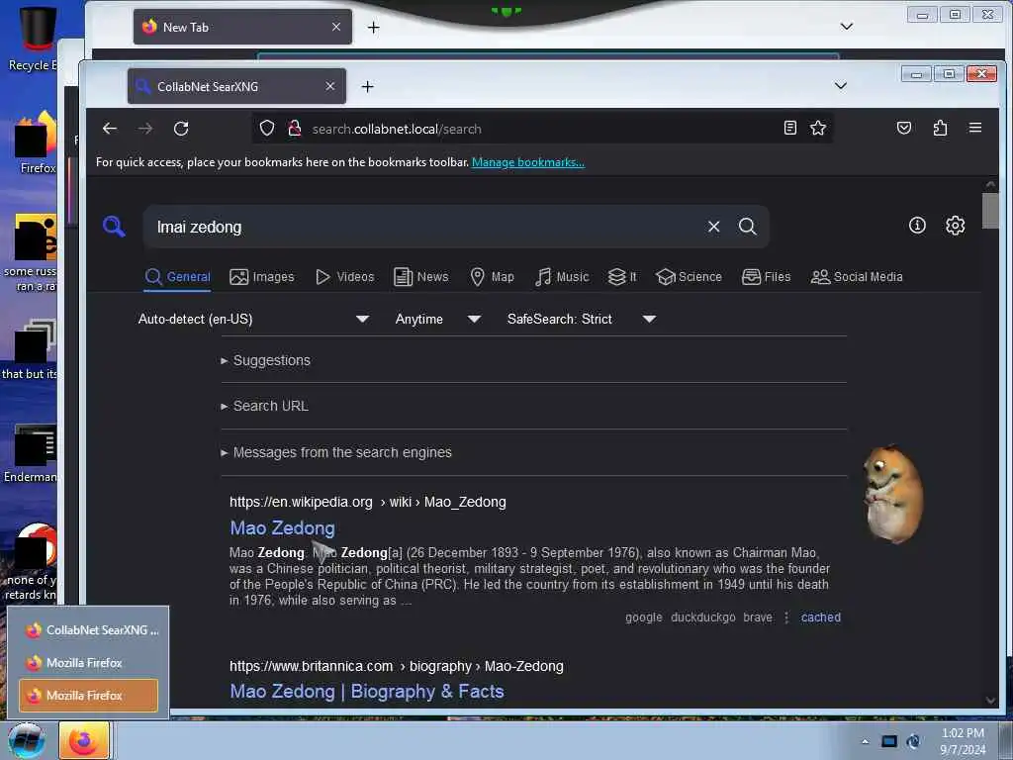Open new tab in the background New Tab window
This screenshot has height=760, width=1013.
pos(373,27)
